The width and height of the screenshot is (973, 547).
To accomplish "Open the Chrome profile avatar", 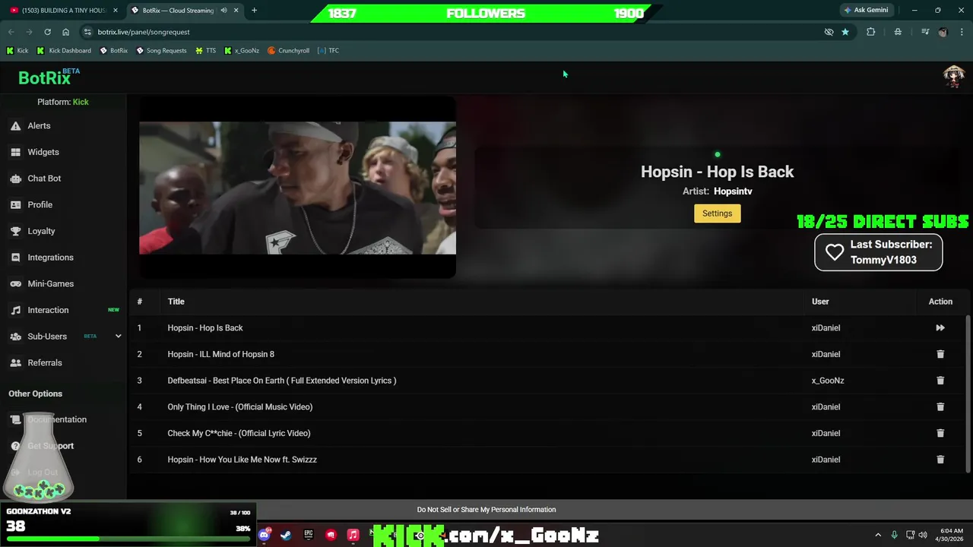I will pyautogui.click(x=943, y=32).
